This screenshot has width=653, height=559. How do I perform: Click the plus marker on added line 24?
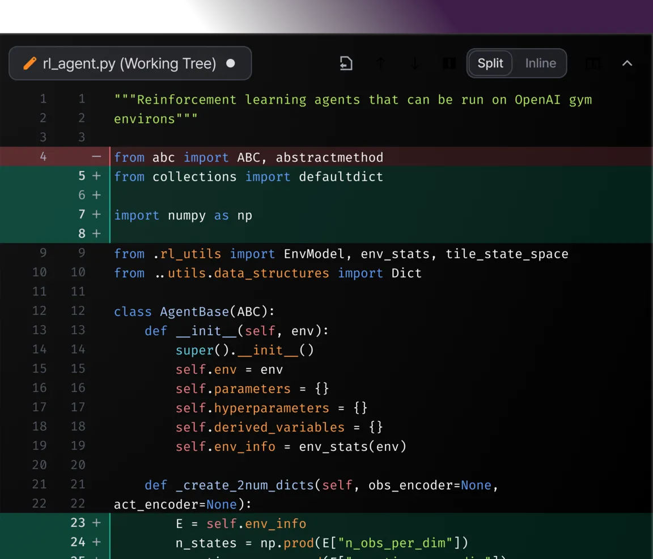pyautogui.click(x=96, y=543)
